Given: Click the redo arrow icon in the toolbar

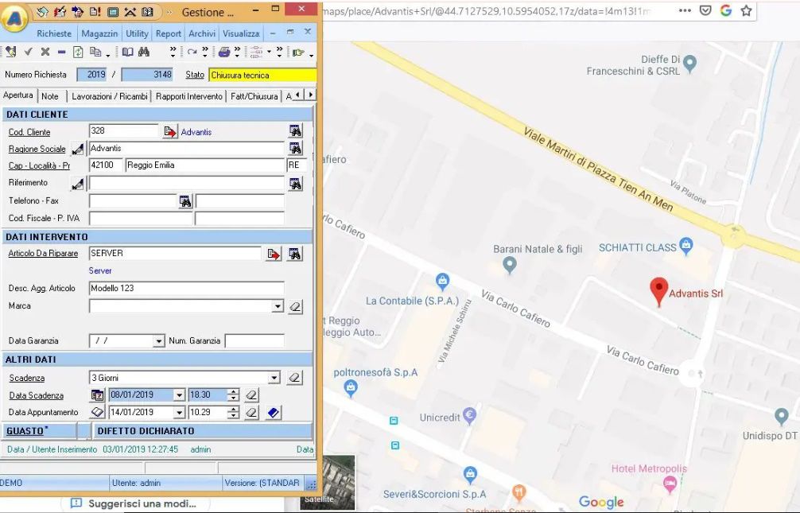Looking at the screenshot, I should click(x=192, y=52).
